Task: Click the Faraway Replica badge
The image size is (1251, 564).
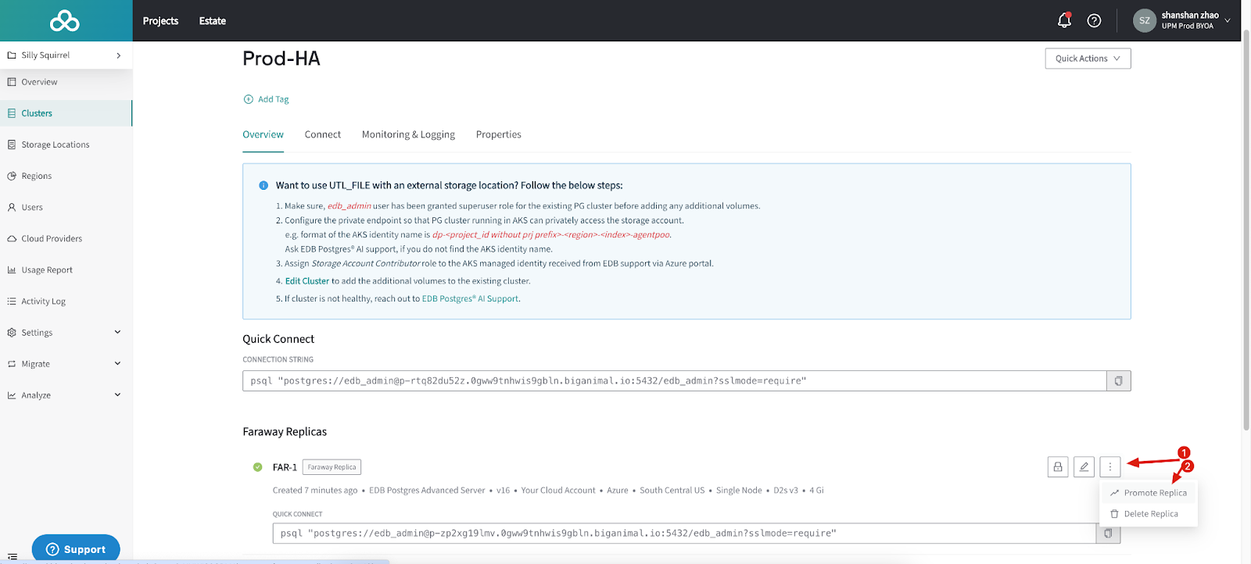Action: click(332, 467)
